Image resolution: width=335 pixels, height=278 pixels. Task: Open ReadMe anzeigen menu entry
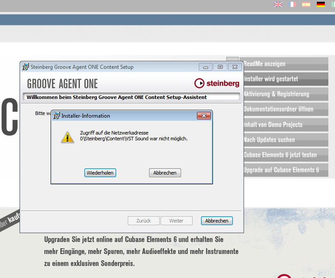coord(286,64)
